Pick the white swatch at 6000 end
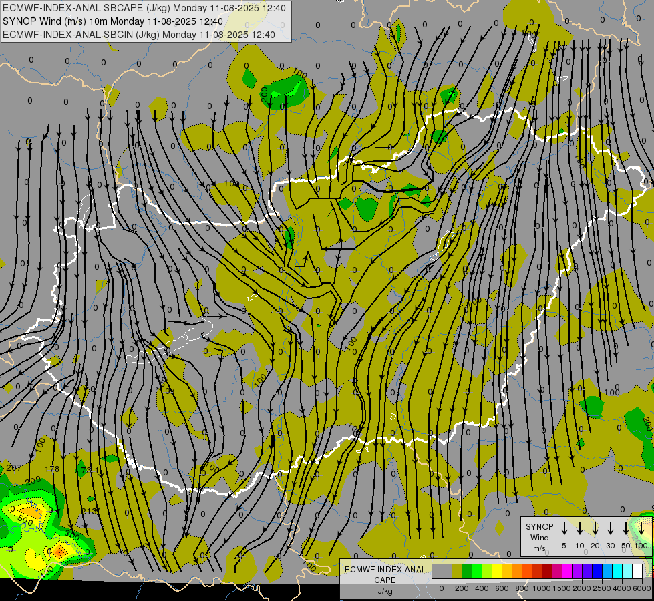Image resolution: width=654 pixels, height=601 pixels. [637, 571]
